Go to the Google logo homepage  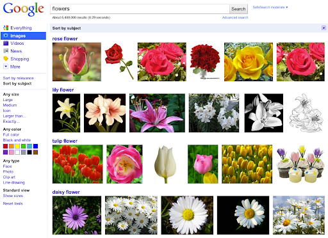tap(23, 10)
